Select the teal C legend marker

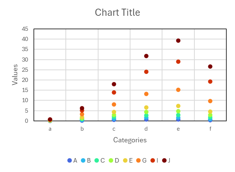tap(97, 160)
